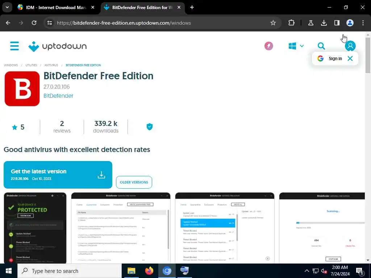Expand the Windows platform dropdown

click(x=296, y=46)
